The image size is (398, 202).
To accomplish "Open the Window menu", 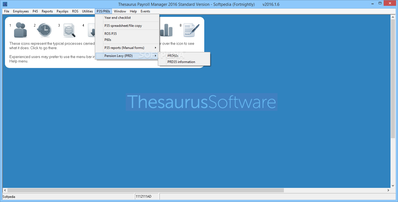I will 120,11.
